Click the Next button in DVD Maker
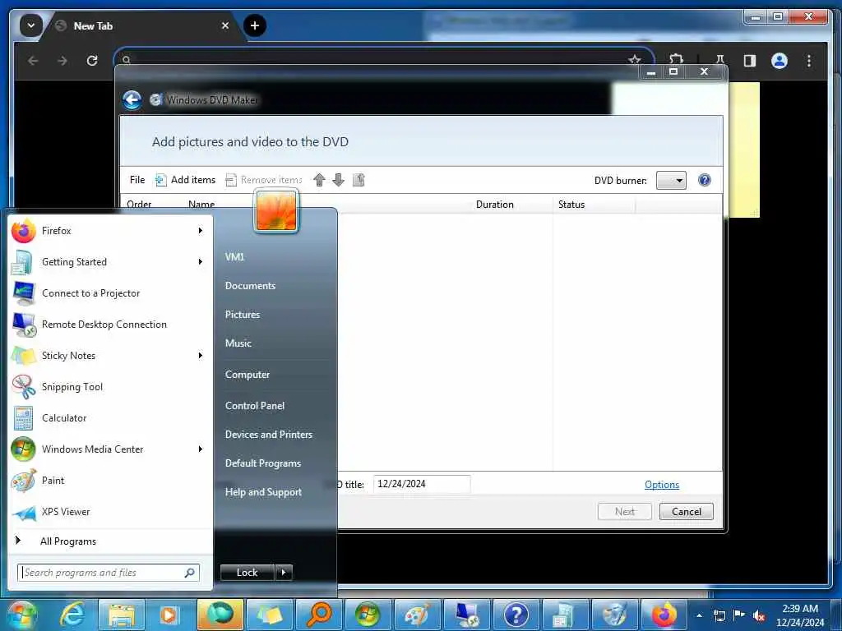Image resolution: width=842 pixels, height=631 pixels. click(625, 512)
